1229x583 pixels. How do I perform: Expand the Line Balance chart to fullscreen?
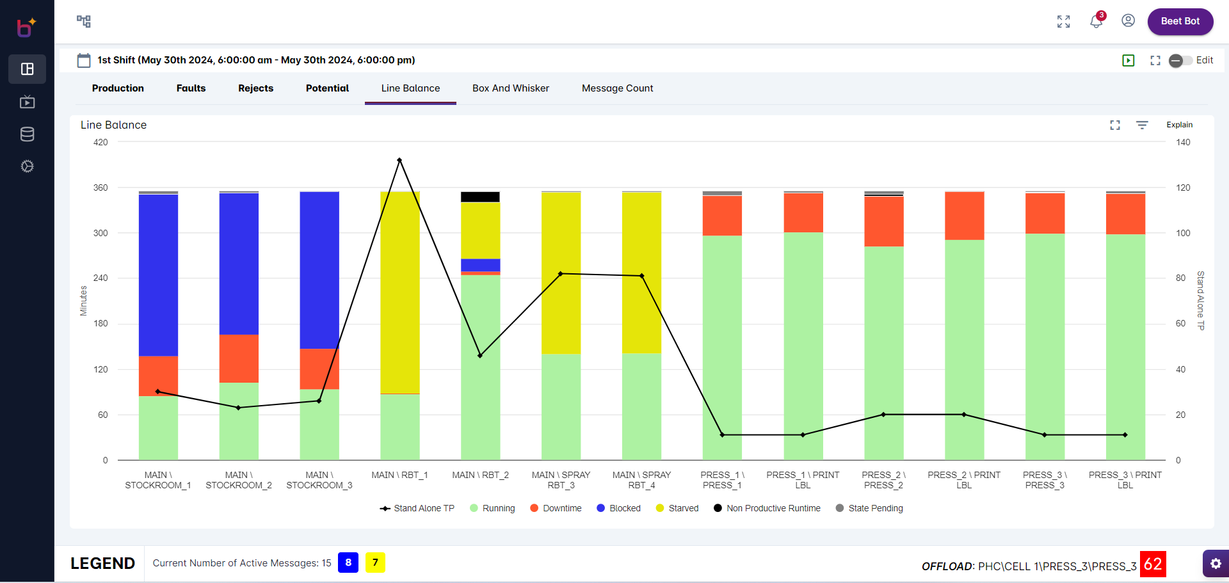(x=1115, y=125)
